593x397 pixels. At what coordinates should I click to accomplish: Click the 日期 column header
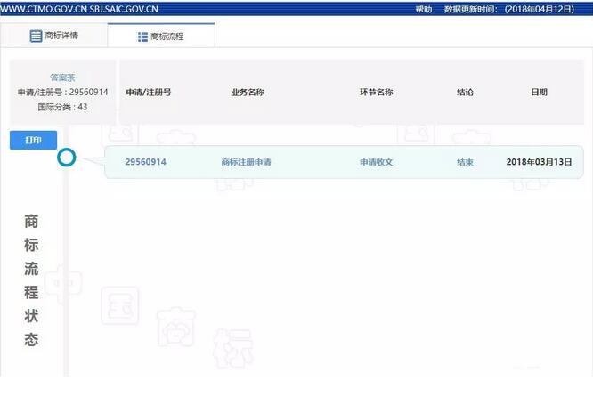pyautogui.click(x=539, y=93)
